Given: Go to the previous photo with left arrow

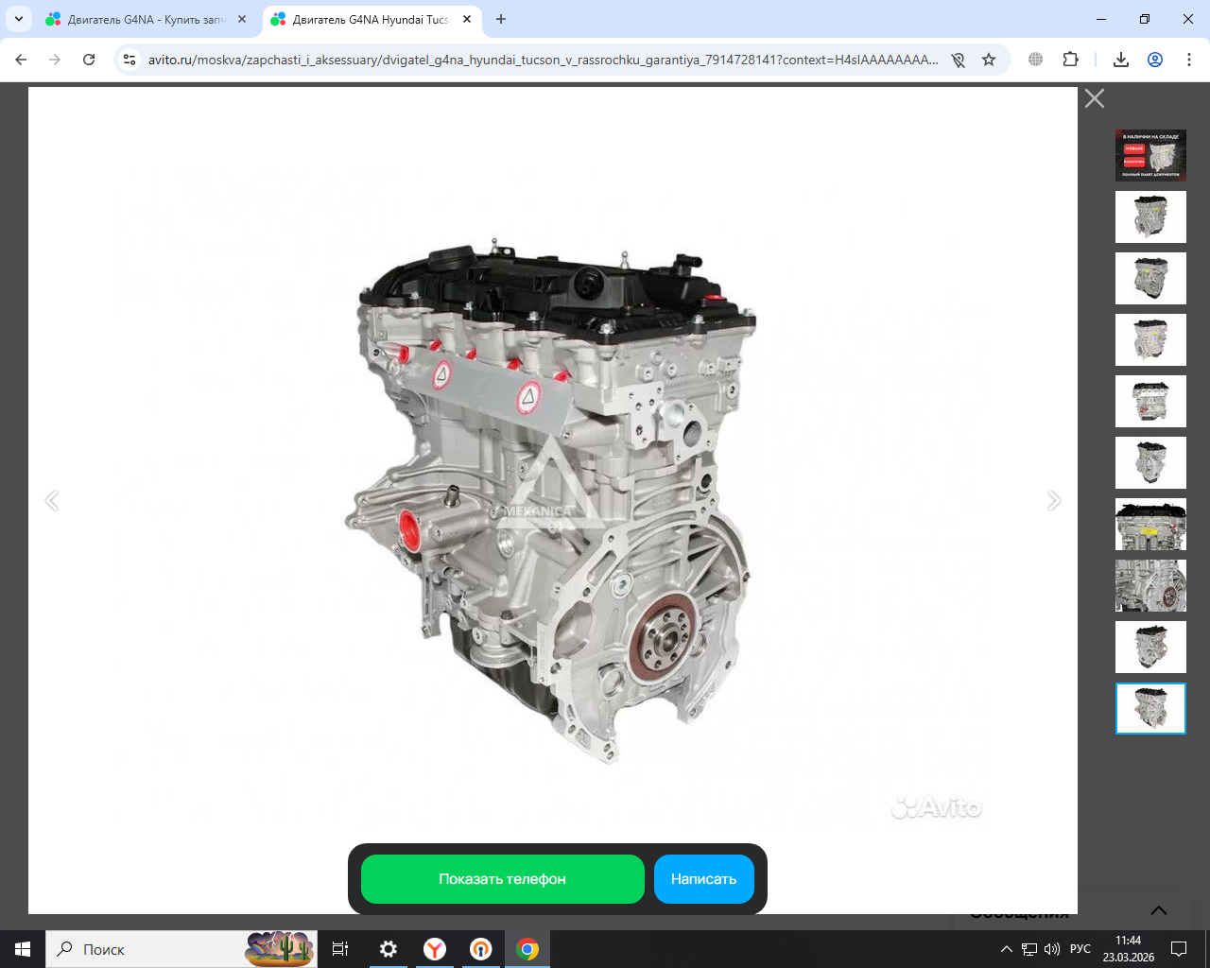Looking at the screenshot, I should (x=52, y=501).
